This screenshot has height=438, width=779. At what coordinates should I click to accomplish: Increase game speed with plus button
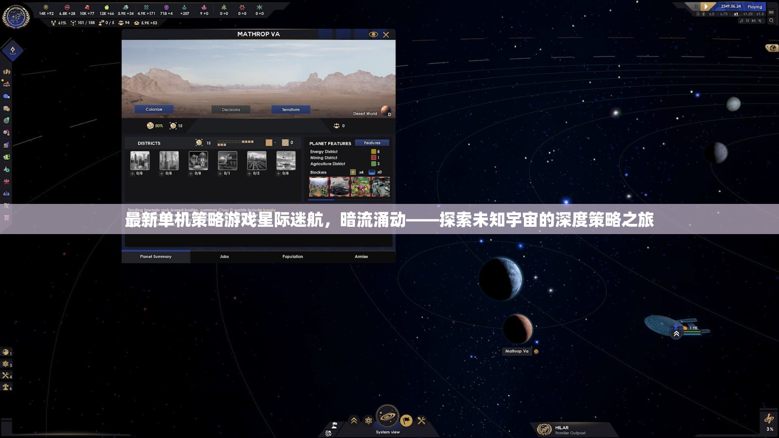(x=704, y=14)
